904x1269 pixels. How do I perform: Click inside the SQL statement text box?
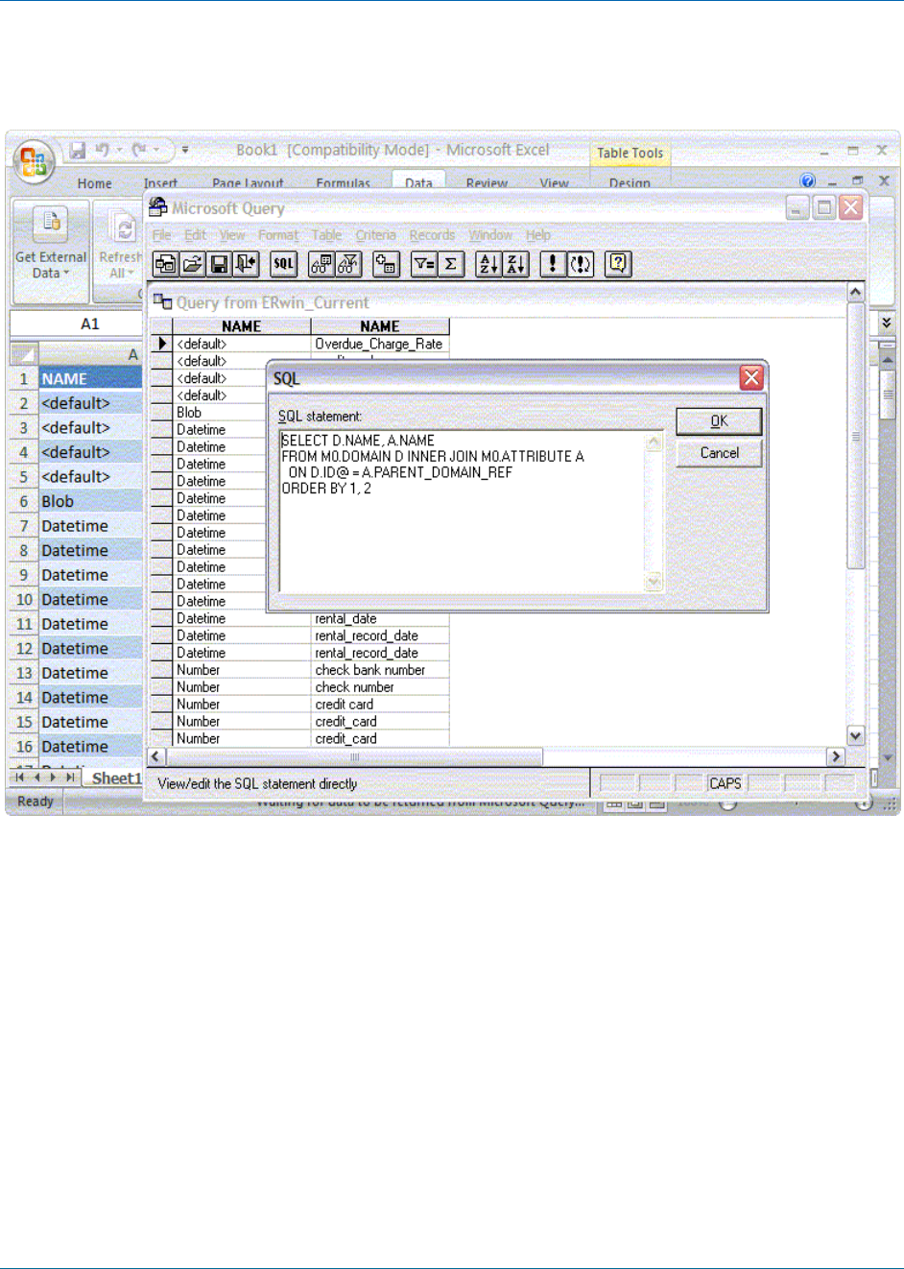[471, 512]
